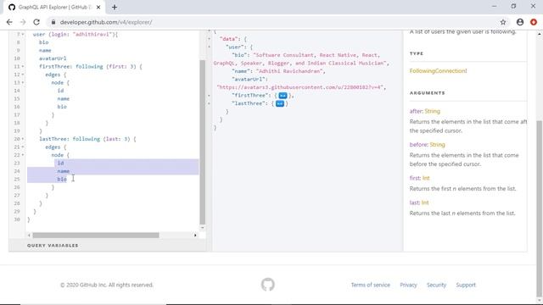
Task: Click the before argument name in docs
Action: (418, 145)
